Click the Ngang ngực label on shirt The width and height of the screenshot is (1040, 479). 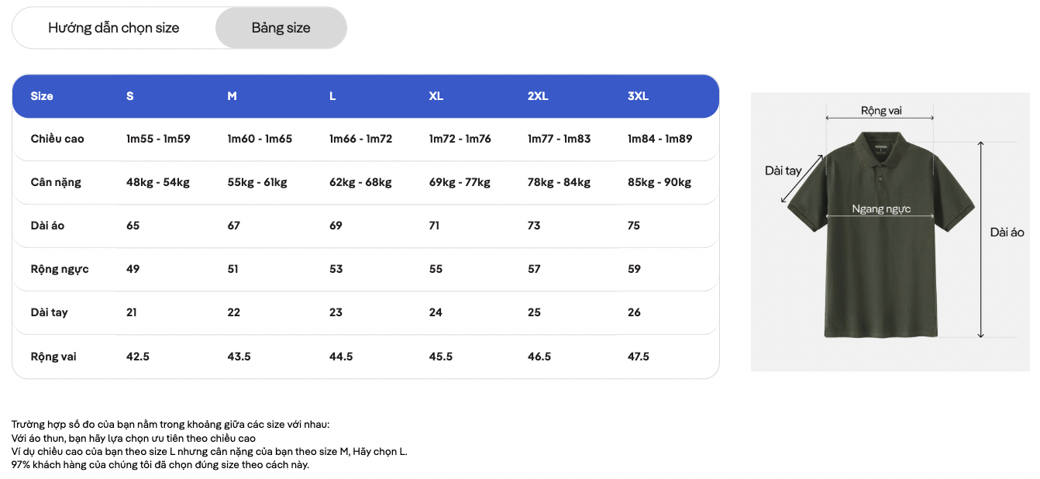[881, 209]
